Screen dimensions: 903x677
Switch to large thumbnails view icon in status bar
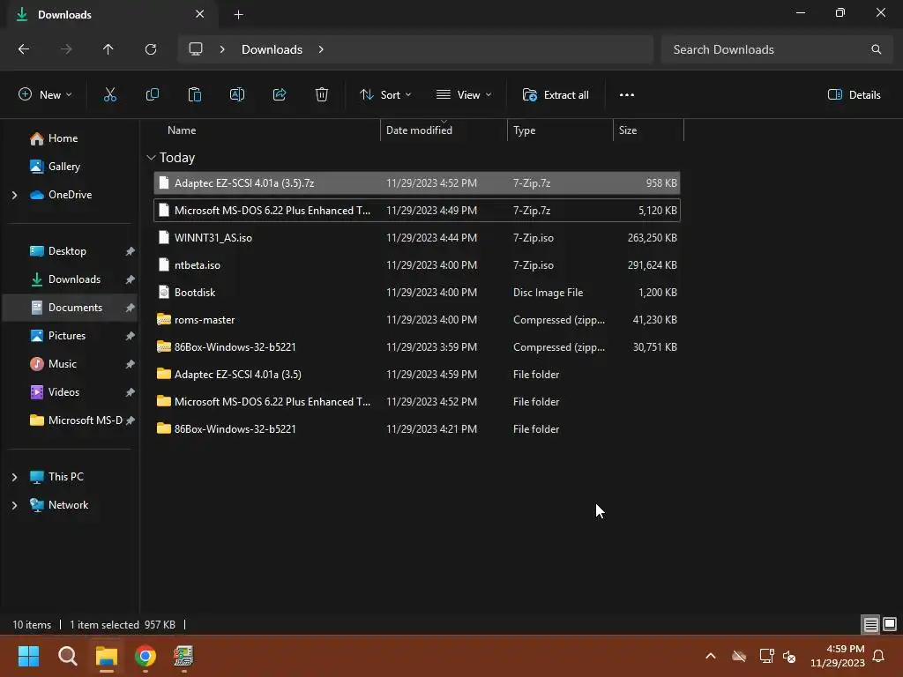coord(890,624)
